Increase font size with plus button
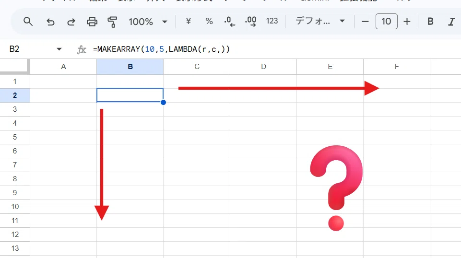The height and width of the screenshot is (258, 461). coord(407,22)
